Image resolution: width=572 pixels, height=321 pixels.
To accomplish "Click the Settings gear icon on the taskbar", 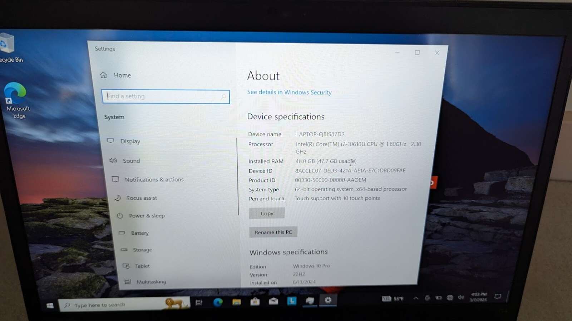I will pyautogui.click(x=328, y=300).
